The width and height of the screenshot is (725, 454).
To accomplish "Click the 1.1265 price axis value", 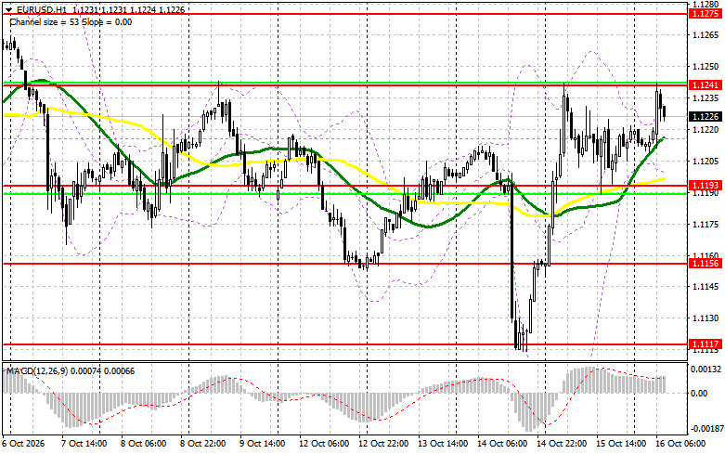I will (706, 34).
